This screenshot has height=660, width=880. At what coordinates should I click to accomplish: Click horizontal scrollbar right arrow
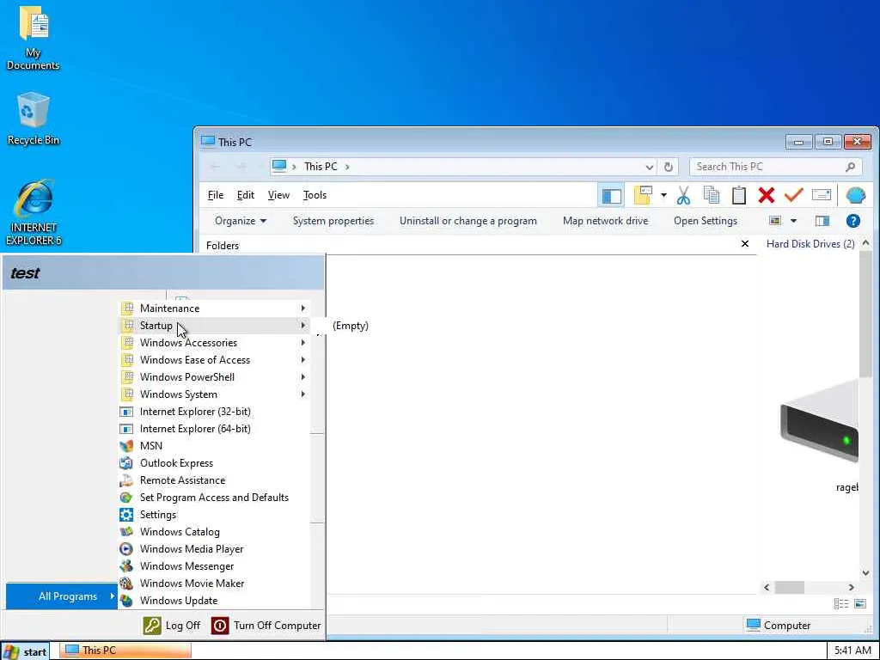pos(852,587)
